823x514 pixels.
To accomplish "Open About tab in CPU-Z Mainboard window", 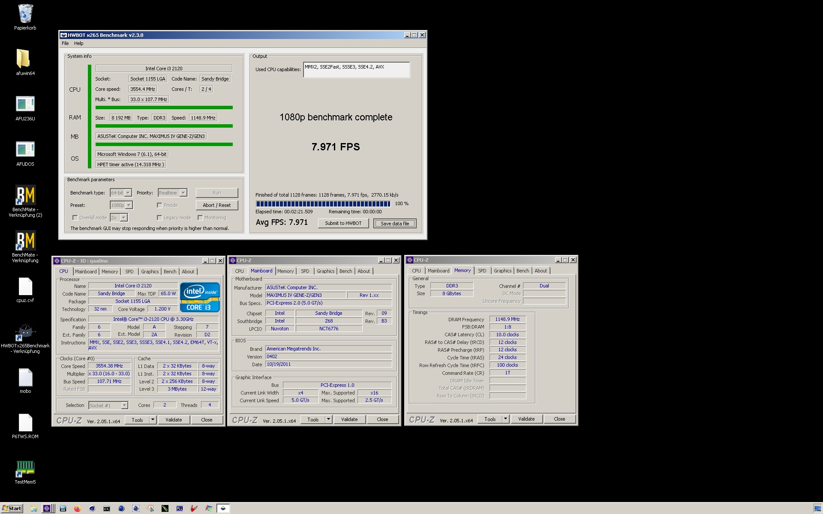I will (x=364, y=271).
